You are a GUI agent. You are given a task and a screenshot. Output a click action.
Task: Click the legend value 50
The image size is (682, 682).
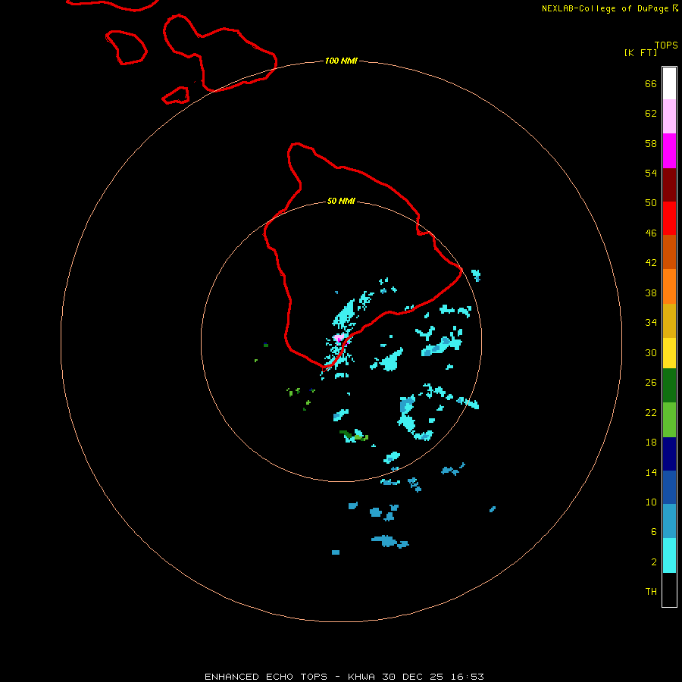pos(651,202)
